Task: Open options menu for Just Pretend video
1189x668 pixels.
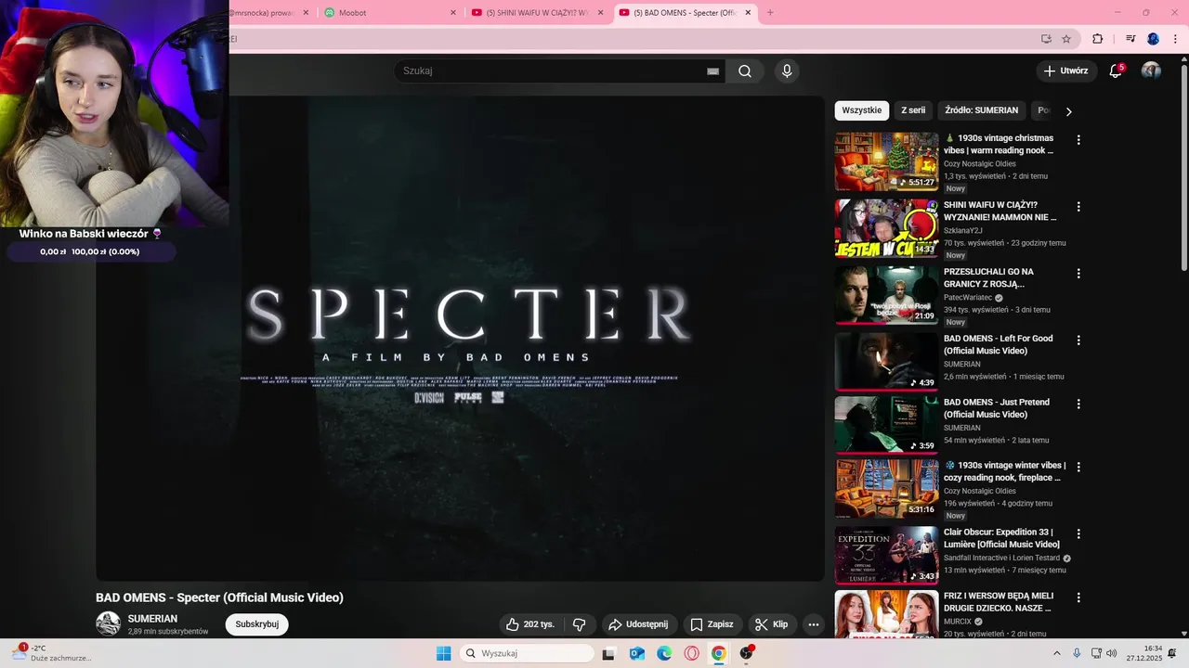Action: pos(1078,405)
